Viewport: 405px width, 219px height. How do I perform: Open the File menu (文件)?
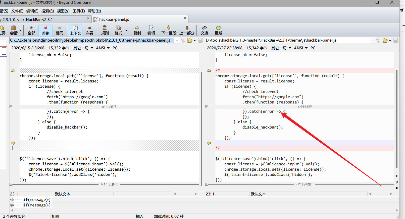[17, 11]
